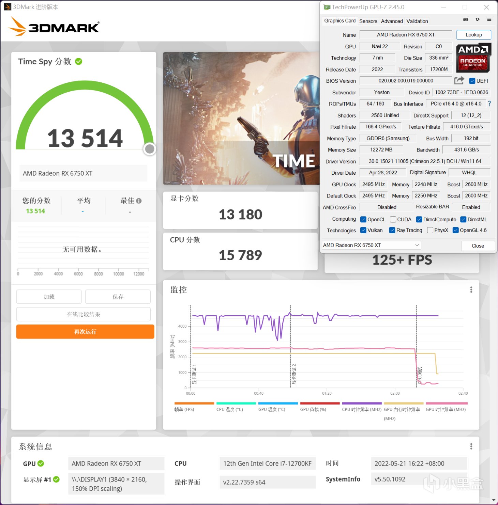Screen dimensions: 498x505
Task: Click the question mark beside Bus Interface
Action: click(x=489, y=104)
